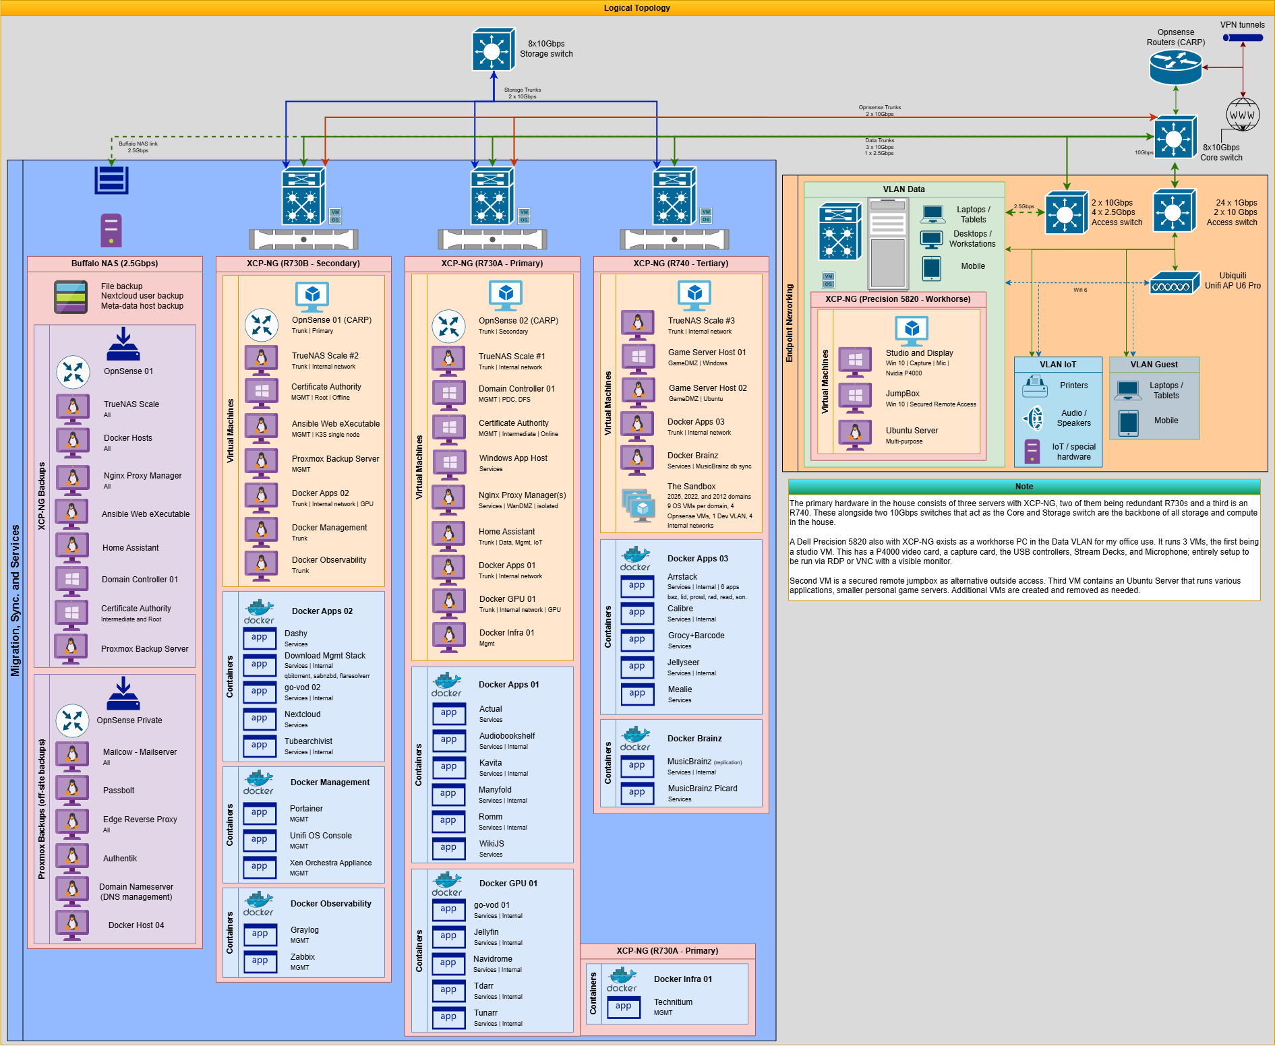Select the Opnsense Routers (CARP) router icon

pos(1175,67)
